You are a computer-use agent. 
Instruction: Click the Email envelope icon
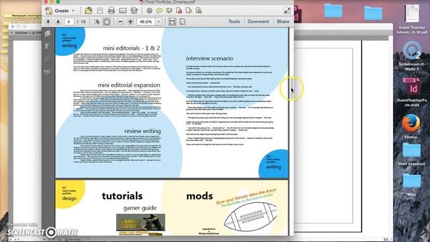(122, 11)
